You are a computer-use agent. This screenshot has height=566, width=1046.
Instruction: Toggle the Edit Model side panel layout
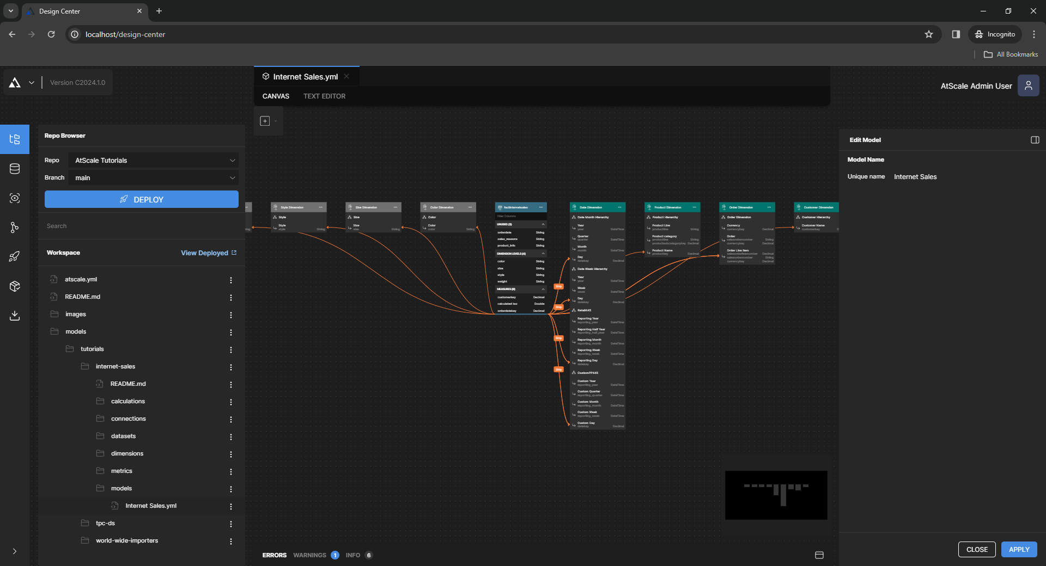pyautogui.click(x=1035, y=140)
